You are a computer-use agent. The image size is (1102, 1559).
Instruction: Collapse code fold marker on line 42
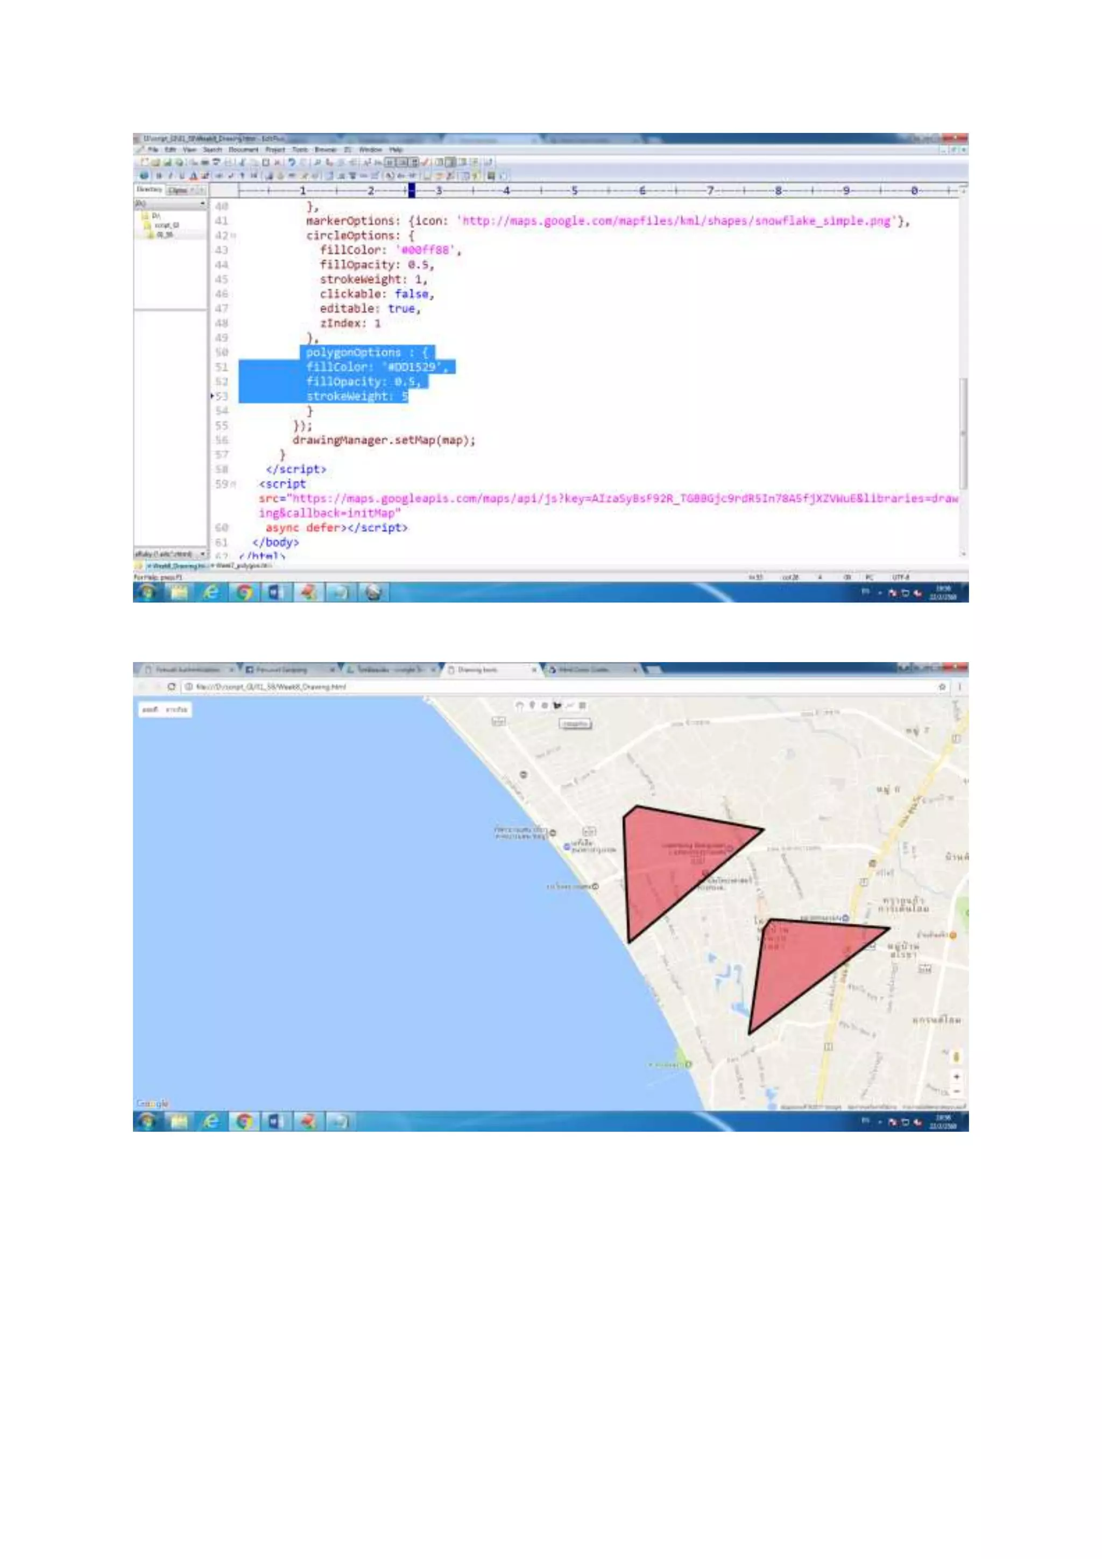pyautogui.click(x=234, y=236)
